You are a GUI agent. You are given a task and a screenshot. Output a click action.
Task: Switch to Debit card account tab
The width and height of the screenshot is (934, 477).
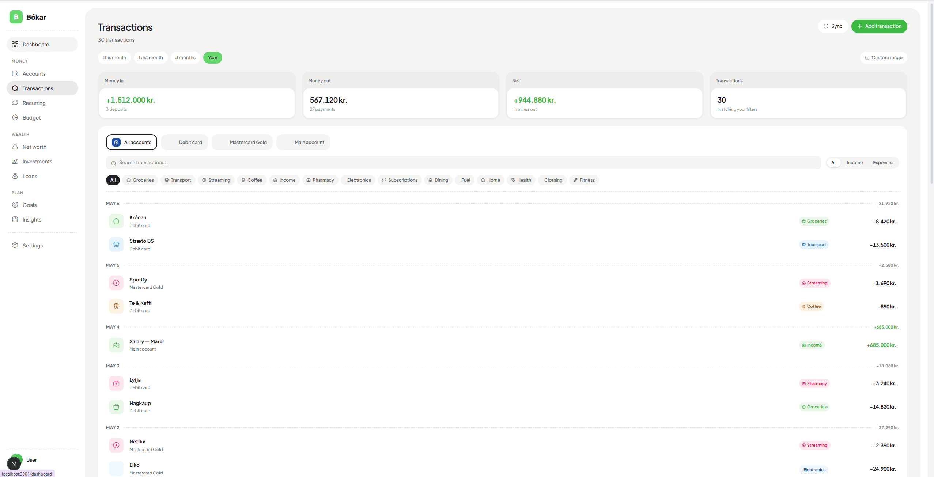click(x=185, y=142)
